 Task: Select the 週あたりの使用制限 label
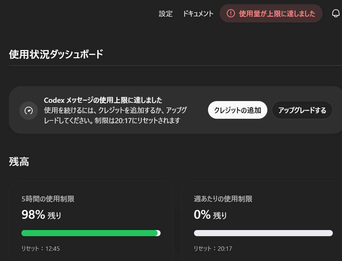point(223,199)
